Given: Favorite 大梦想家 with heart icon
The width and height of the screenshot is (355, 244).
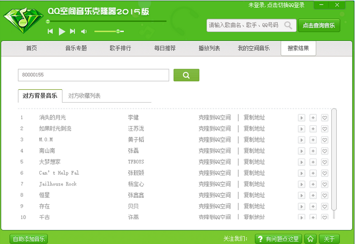Looking at the screenshot, I should [x=324, y=162].
